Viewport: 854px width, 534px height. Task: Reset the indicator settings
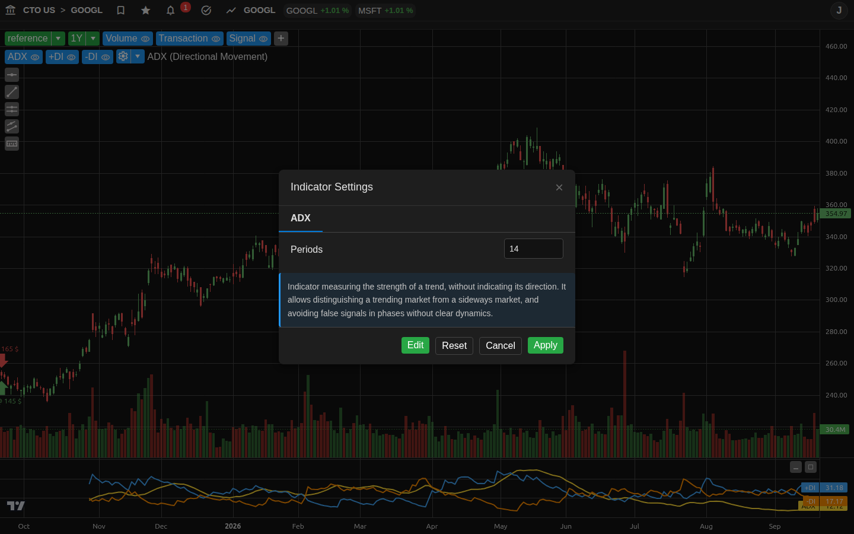tap(454, 345)
